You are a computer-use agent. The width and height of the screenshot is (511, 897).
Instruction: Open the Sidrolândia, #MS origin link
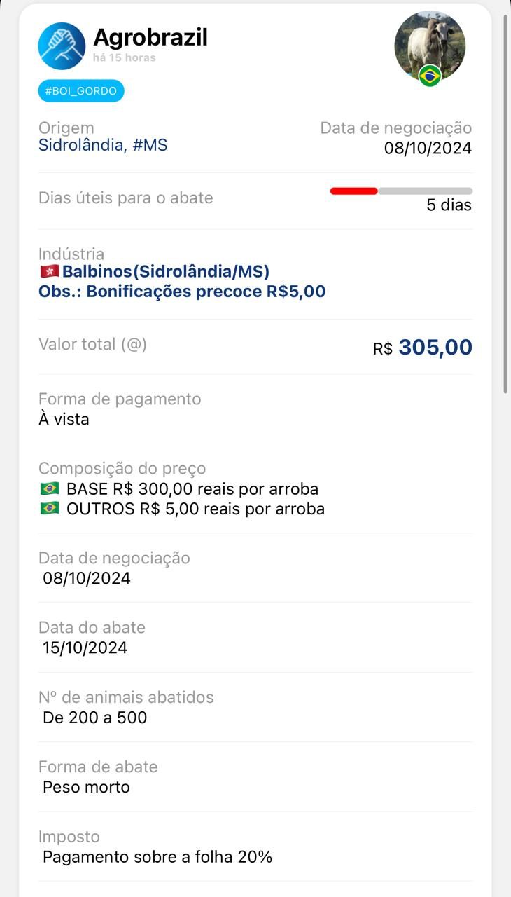point(103,146)
